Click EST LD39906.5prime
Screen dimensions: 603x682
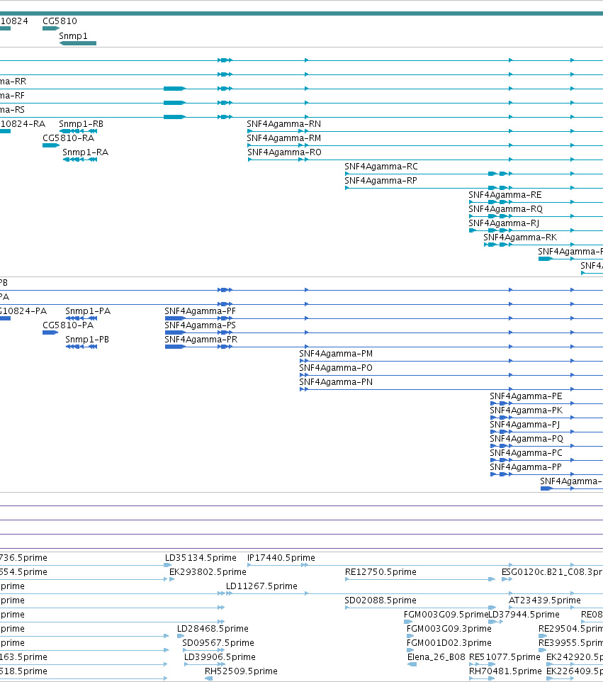point(220,656)
